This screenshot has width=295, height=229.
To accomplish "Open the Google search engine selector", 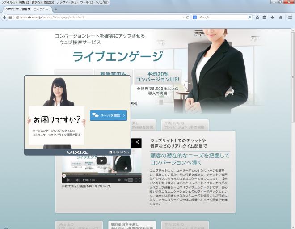I will coord(196,17).
